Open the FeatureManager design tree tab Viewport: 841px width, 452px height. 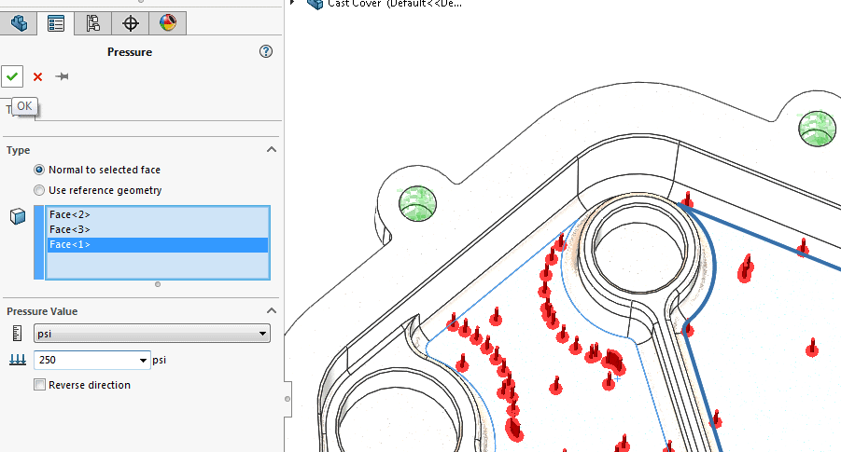click(19, 22)
